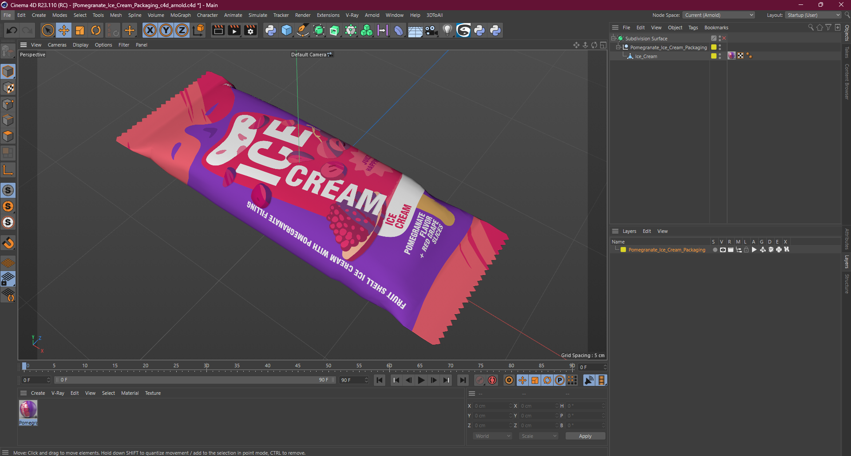Add a Cube primitive object
This screenshot has width=851, height=456.
pyautogui.click(x=287, y=30)
